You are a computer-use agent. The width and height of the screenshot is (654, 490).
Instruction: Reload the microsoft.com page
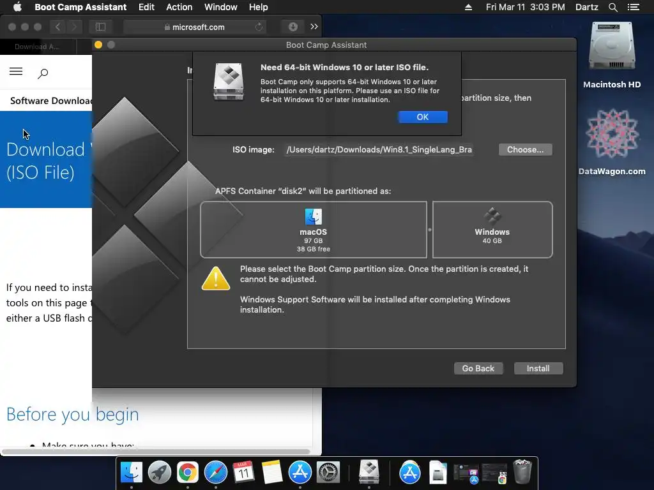(259, 27)
